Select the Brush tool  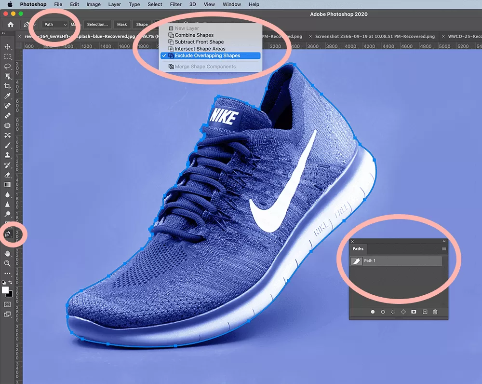(7, 145)
